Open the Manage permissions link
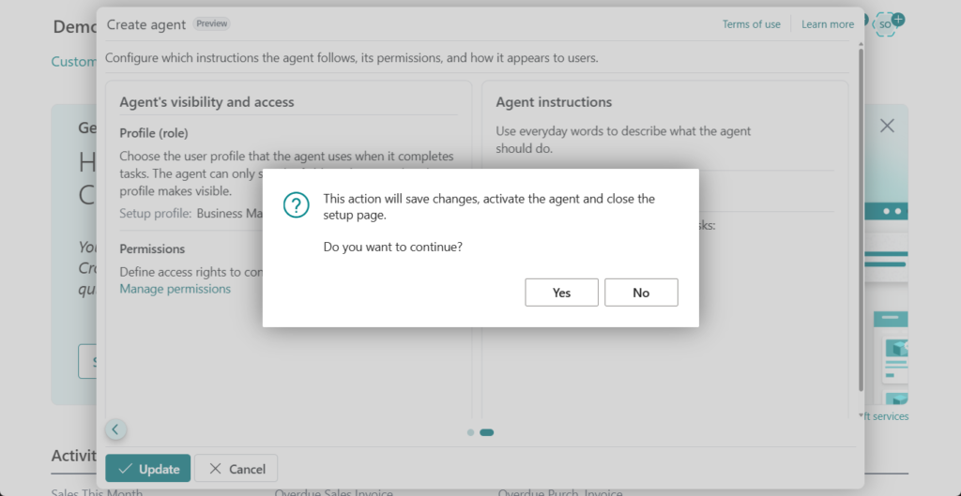961x496 pixels. point(175,289)
